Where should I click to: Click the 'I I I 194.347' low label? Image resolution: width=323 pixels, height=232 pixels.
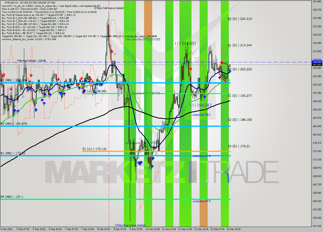point(201,105)
